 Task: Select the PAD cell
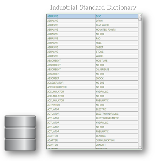pyautogui.click(x=117, y=39)
